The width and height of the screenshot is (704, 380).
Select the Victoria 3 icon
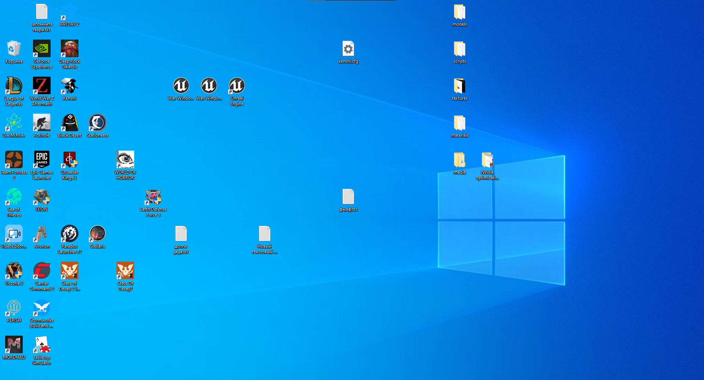[14, 274]
